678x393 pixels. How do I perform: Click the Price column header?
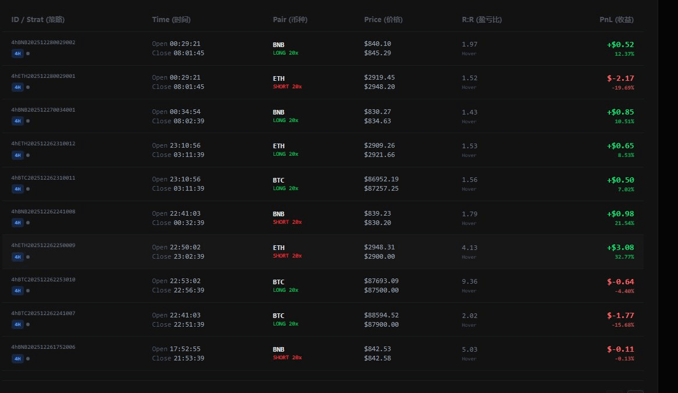pos(383,20)
